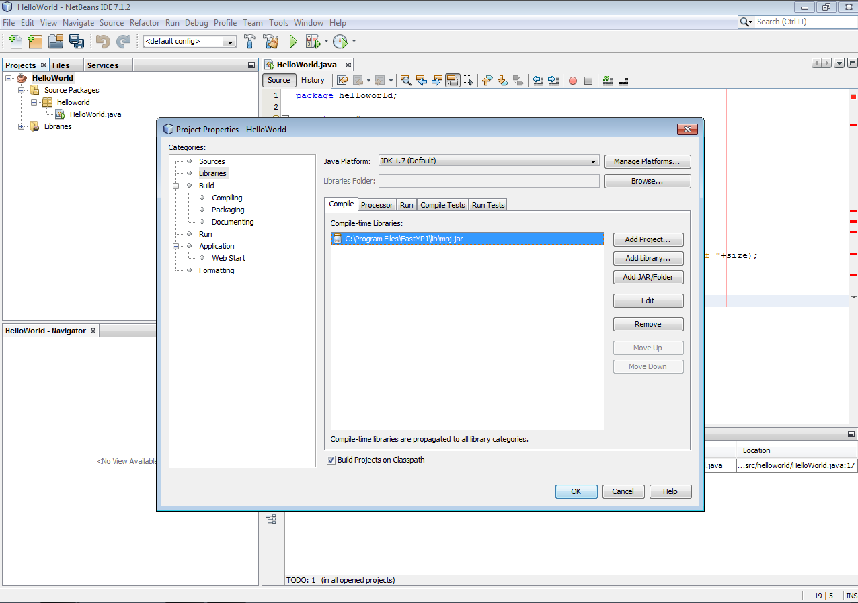The width and height of the screenshot is (858, 603).
Task: Open the File menu
Action: point(9,23)
